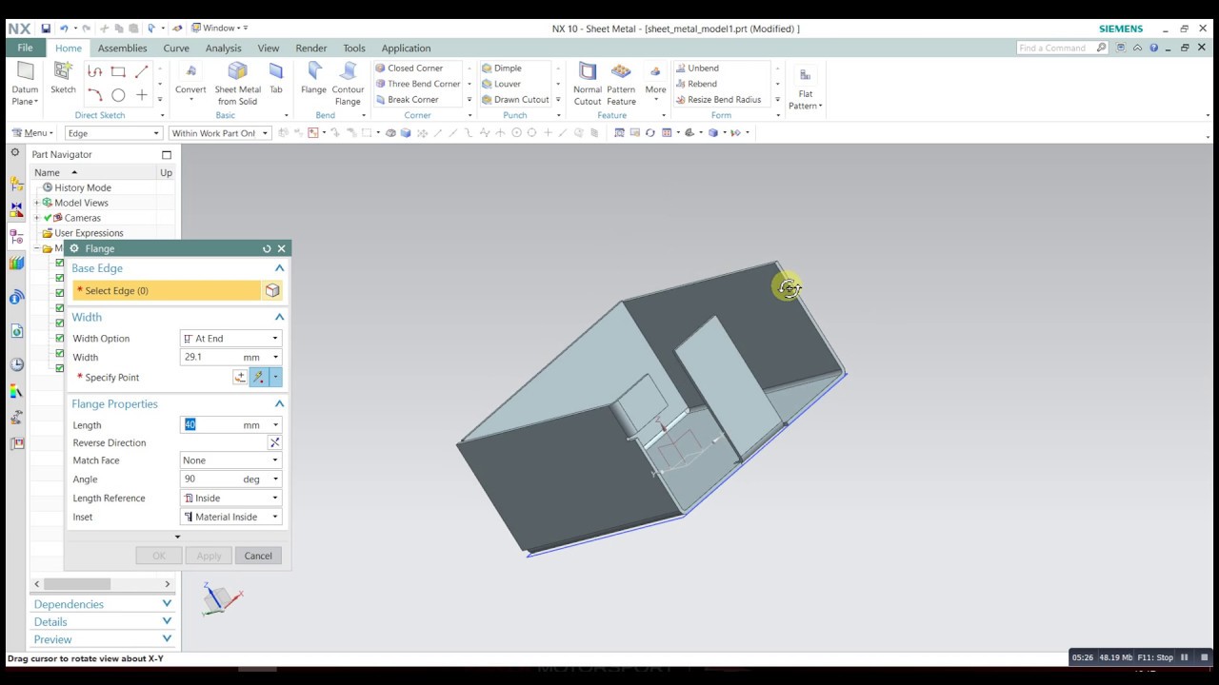
Task: Open the Length Reference dropdown
Action: pyautogui.click(x=230, y=499)
